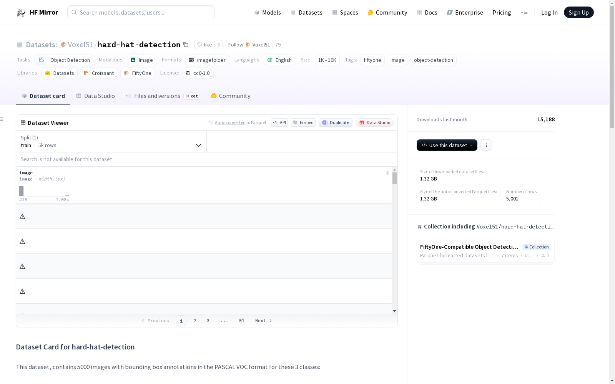This screenshot has height=384, width=615.
Task: Open the Voxel51 owner link
Action: [x=81, y=45]
